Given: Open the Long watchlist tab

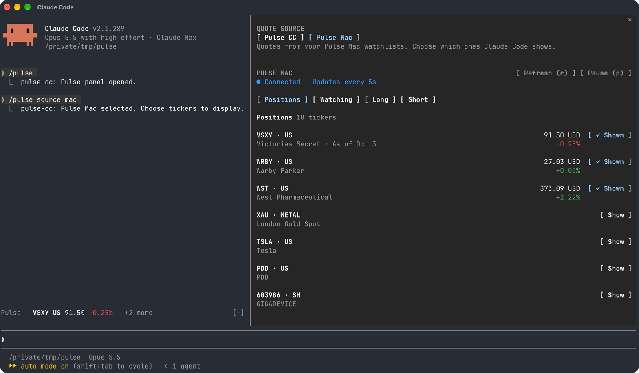Looking at the screenshot, I should (380, 99).
